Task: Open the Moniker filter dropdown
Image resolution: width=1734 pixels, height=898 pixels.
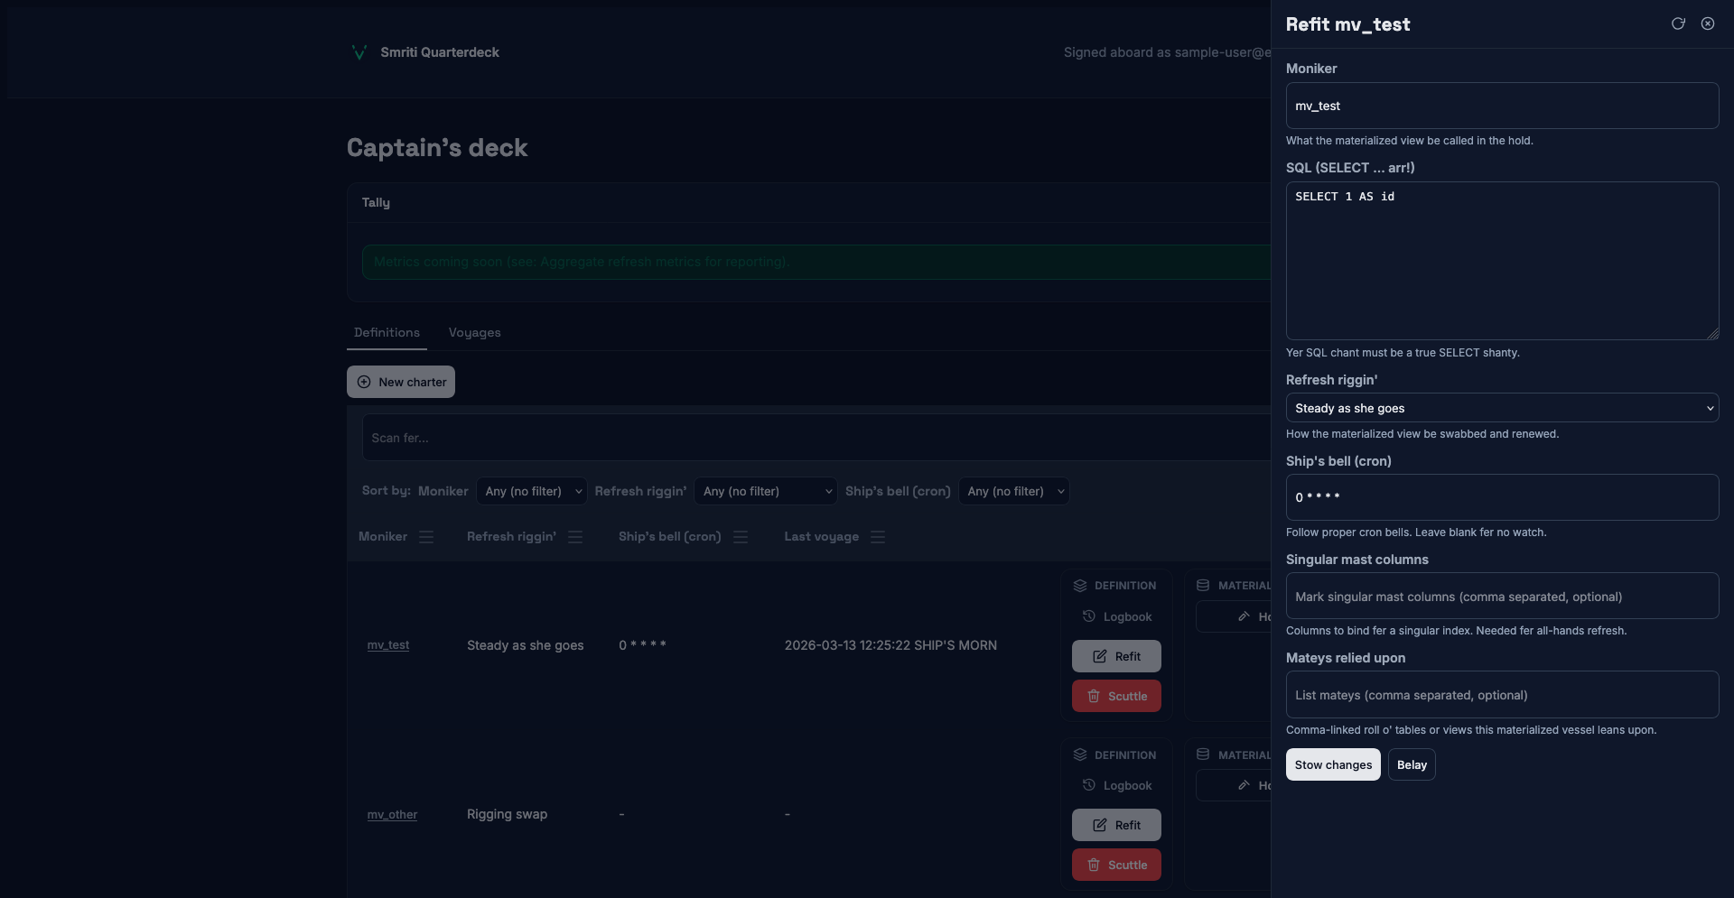Action: click(x=531, y=492)
